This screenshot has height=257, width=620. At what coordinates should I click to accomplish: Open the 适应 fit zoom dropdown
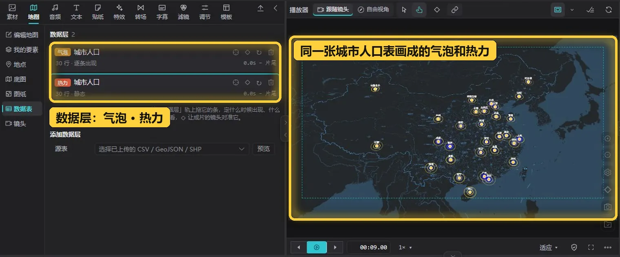point(549,247)
